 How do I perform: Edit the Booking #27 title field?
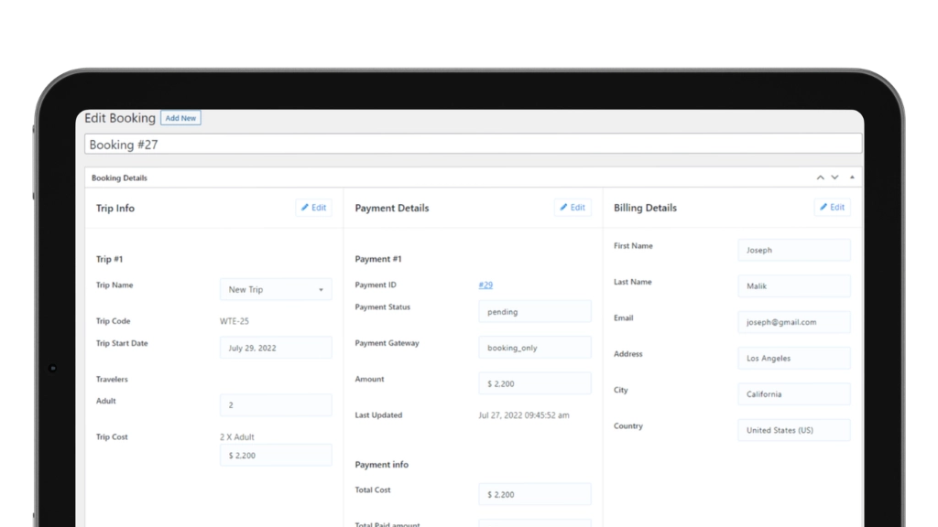[x=473, y=145]
